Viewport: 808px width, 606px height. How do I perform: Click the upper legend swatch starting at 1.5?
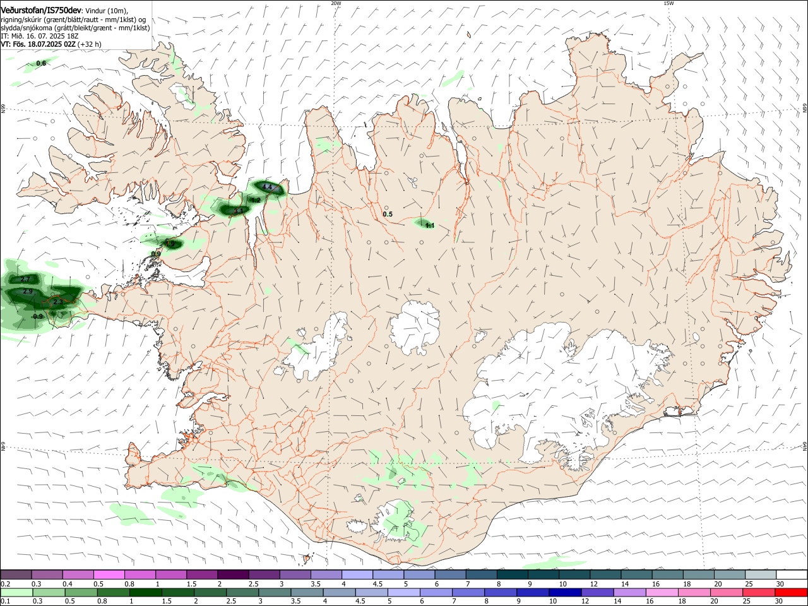[x=201, y=575]
